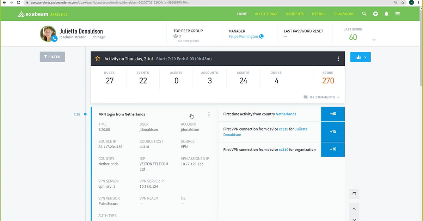This screenshot has height=221, width=423.
Task: Click the +40 risk score tile
Action: 333,114
